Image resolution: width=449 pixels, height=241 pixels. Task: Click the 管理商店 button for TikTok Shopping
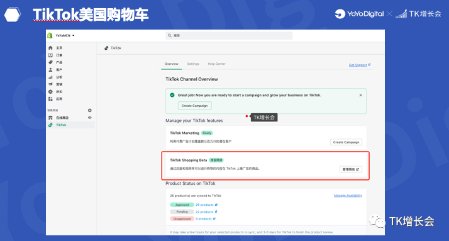pyautogui.click(x=351, y=169)
